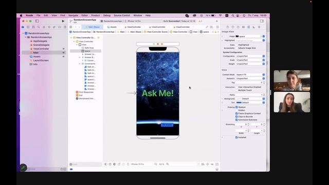Open the Product menu
The image size is (329, 185).
(x=96, y=15)
